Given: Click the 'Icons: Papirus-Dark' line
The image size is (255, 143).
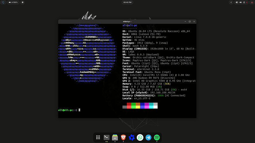Looking at the screenshot, I should pyautogui.click(x=157, y=61).
